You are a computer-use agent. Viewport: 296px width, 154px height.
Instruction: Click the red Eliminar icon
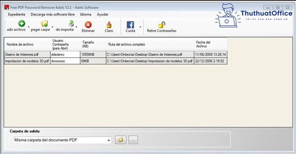pyautogui.click(x=88, y=24)
